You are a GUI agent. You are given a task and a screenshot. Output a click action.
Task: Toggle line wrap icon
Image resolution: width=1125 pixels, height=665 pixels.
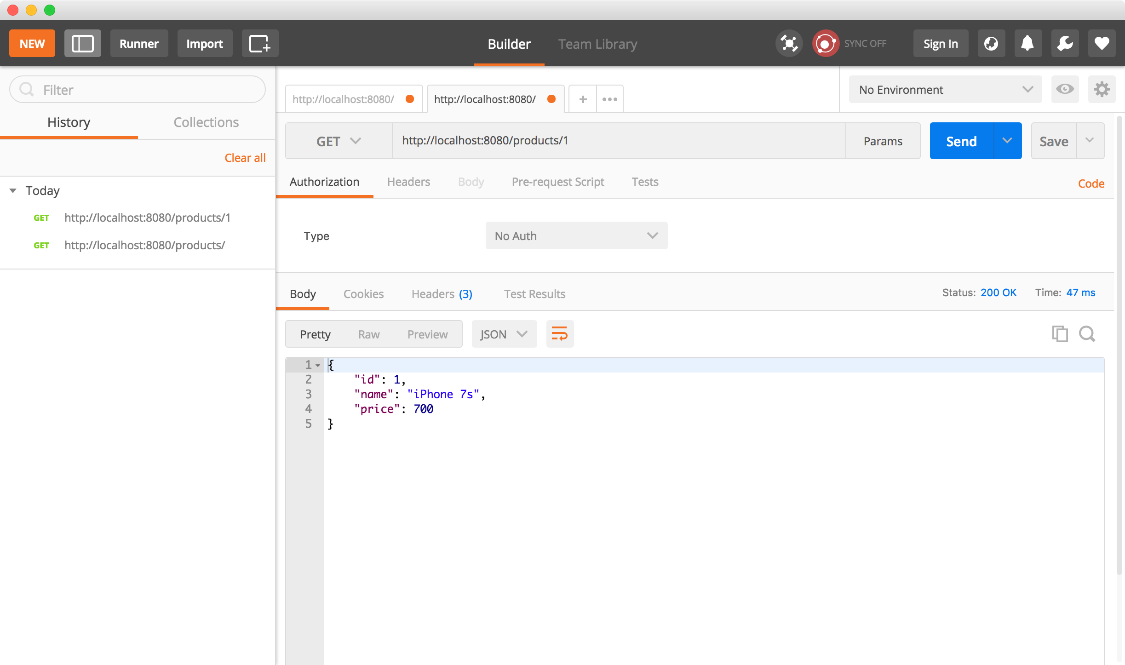[x=560, y=334]
